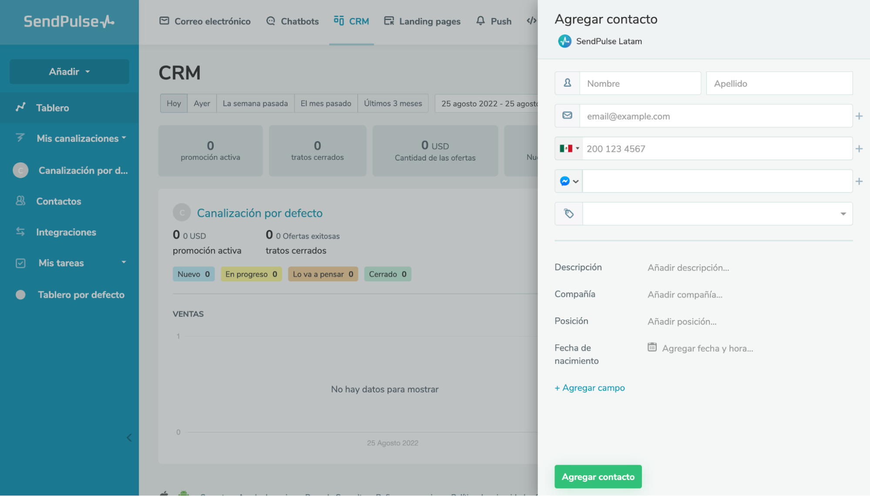The width and height of the screenshot is (870, 496).
Task: Click the collapse sidebar arrow icon
Action: pos(129,438)
